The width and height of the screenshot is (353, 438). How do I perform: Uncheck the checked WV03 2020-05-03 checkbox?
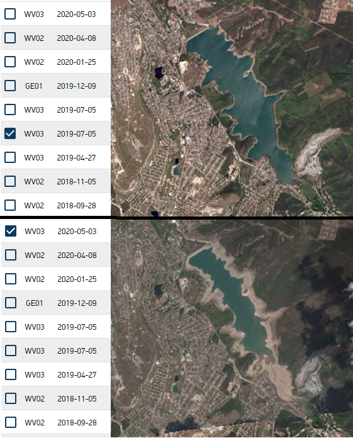[11, 231]
